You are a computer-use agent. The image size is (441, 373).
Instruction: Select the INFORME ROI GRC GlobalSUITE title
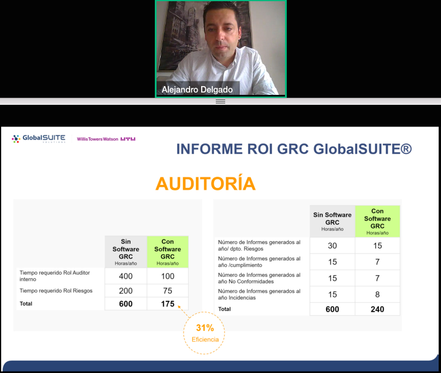pyautogui.click(x=294, y=149)
